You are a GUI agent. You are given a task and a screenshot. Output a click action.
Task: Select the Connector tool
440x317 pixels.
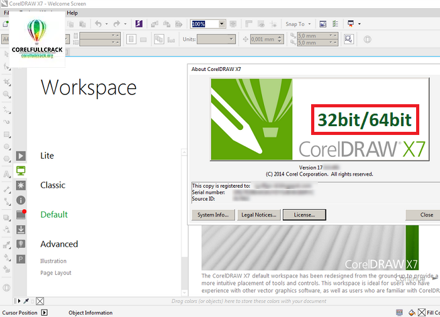[x=7, y=201]
